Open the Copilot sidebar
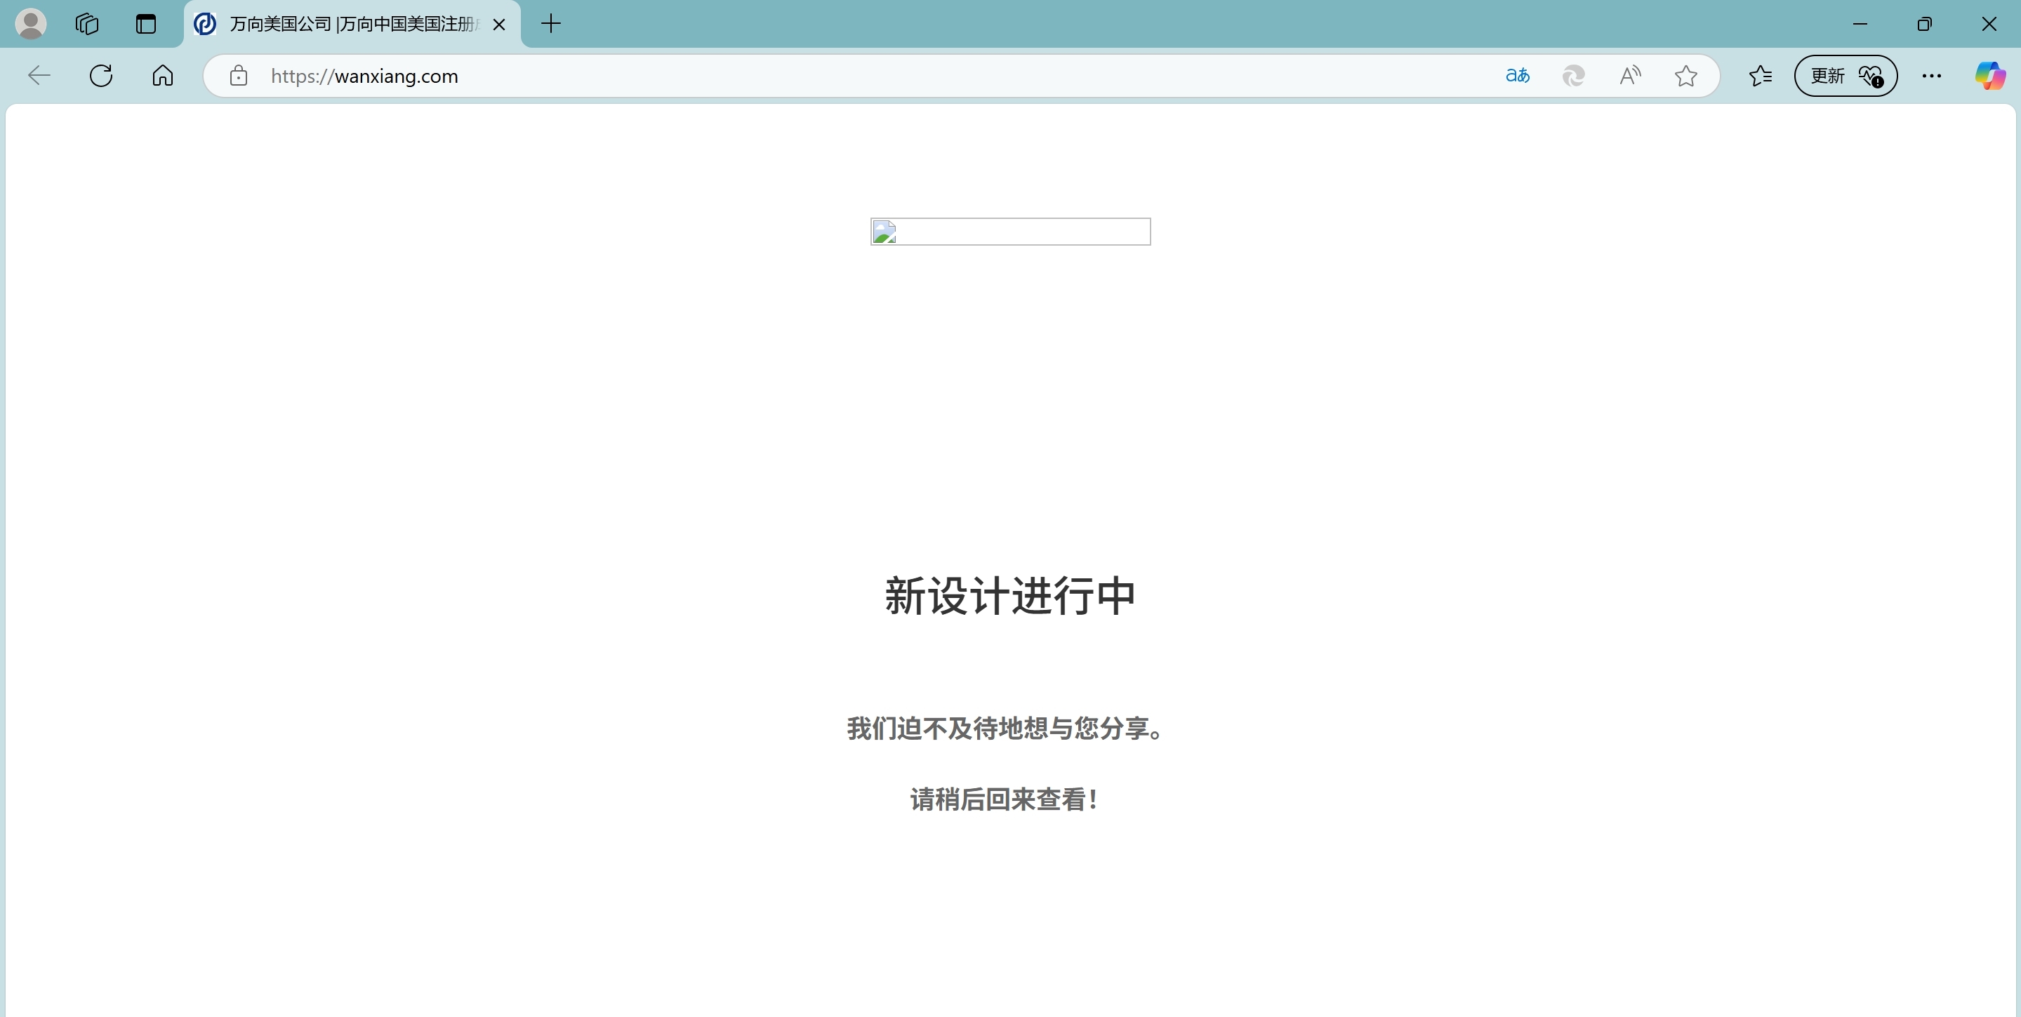 pos(1989,75)
